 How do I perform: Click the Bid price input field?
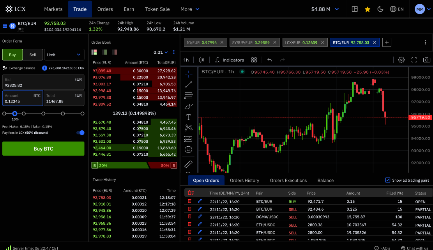[x=43, y=82]
